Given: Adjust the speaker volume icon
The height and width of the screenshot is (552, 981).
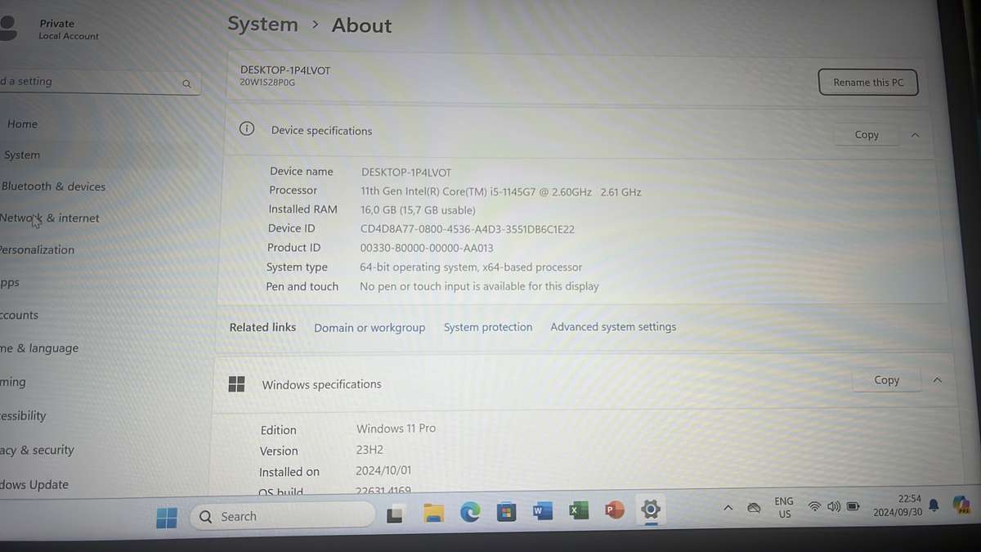Looking at the screenshot, I should (833, 505).
